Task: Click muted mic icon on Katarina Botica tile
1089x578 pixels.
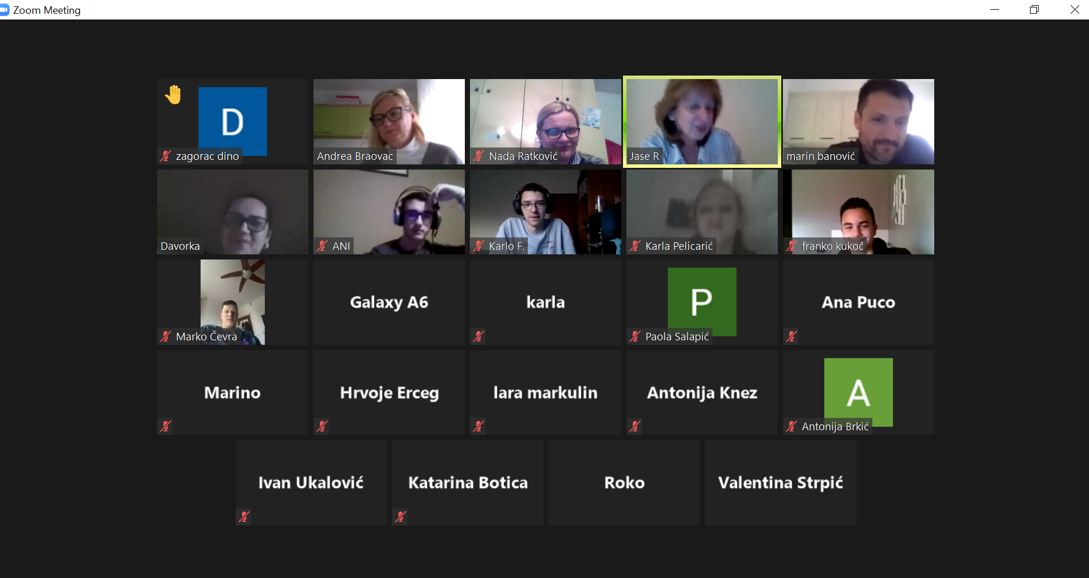Action: (401, 517)
